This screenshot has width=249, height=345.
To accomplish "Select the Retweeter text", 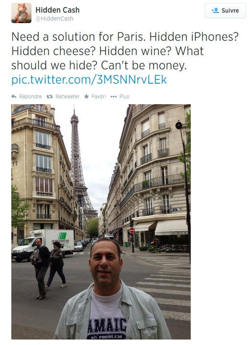I will tap(67, 97).
